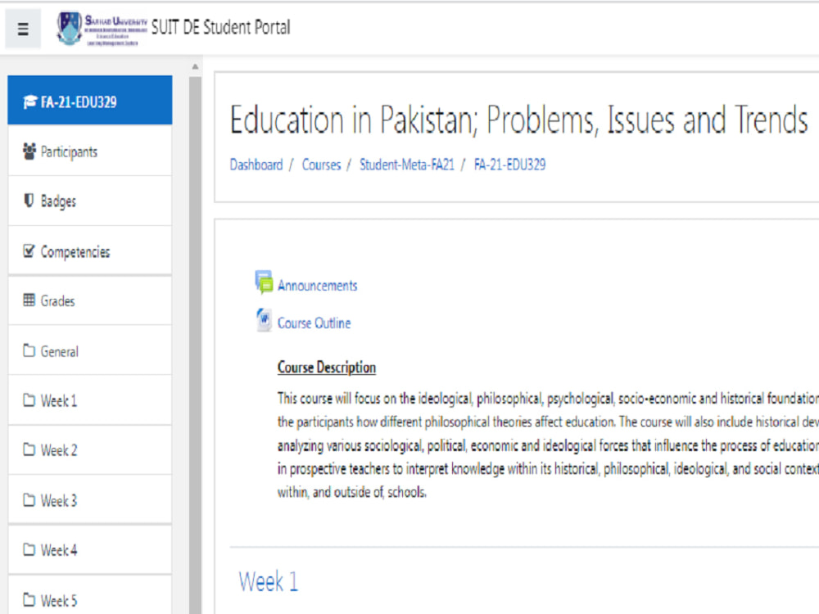Click the Competencies checkmark icon
Screen dimensions: 819x614
29,251
